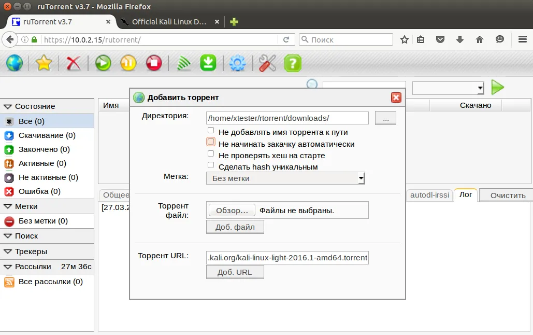Select 'Все (0)' in the sidebar
Screen dimensions: 533x335
point(47,121)
